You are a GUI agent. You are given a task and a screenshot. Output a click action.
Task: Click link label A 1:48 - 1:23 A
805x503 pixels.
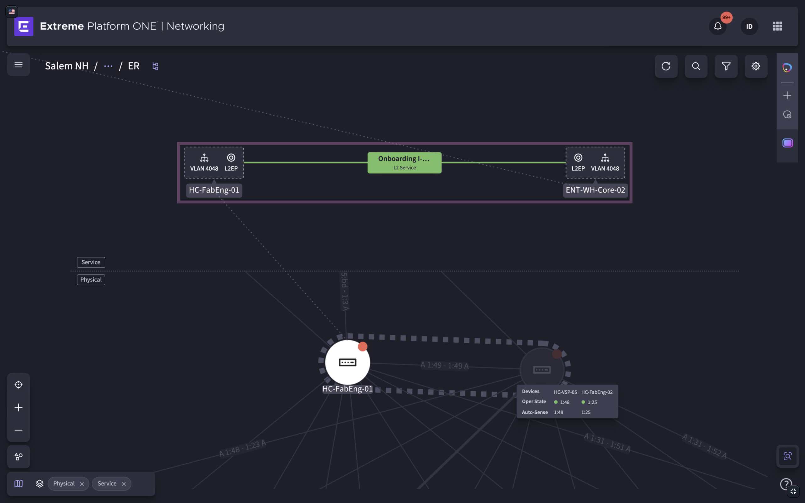point(243,448)
